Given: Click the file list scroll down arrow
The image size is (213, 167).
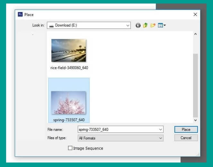Looking at the screenshot, I should [x=195, y=120].
